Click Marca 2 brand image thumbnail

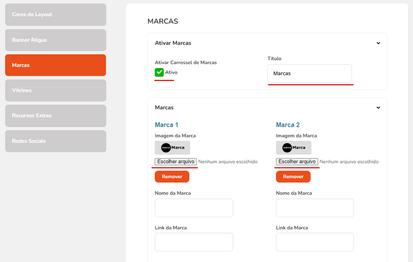point(294,148)
